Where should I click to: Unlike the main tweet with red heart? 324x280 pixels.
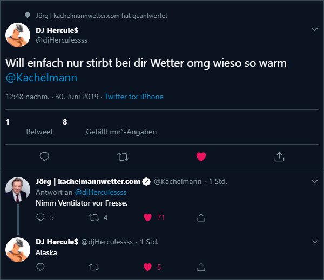201,156
